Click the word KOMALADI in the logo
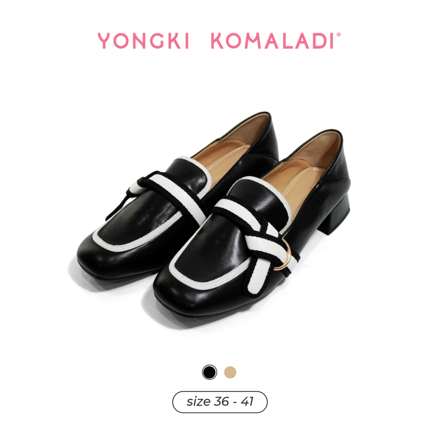Screen dimensions: 440x440 click(x=272, y=41)
